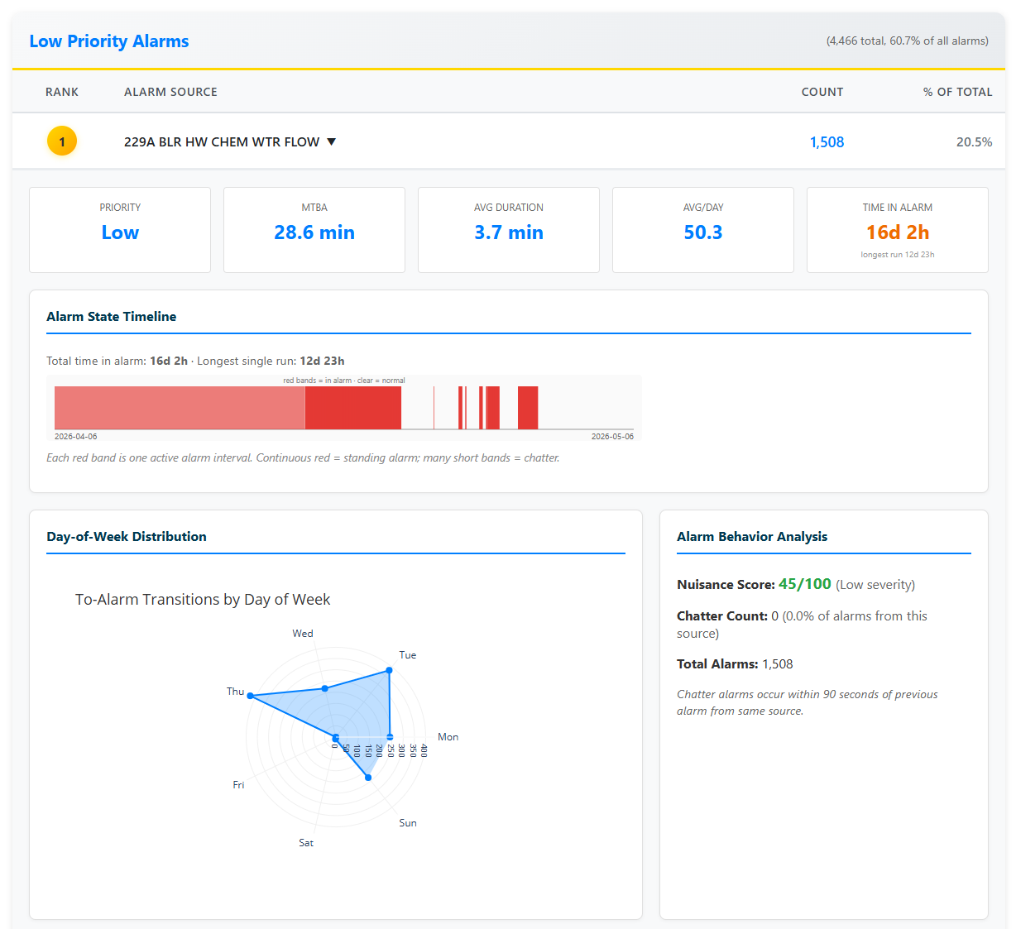1016x929 pixels.
Task: Click the Low Priority Alarms heading
Action: pos(109,41)
